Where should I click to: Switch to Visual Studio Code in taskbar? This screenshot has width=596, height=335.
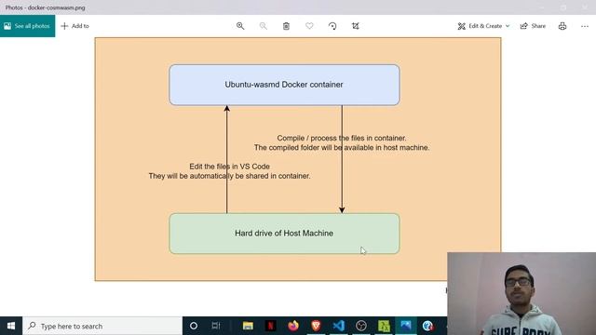338,326
